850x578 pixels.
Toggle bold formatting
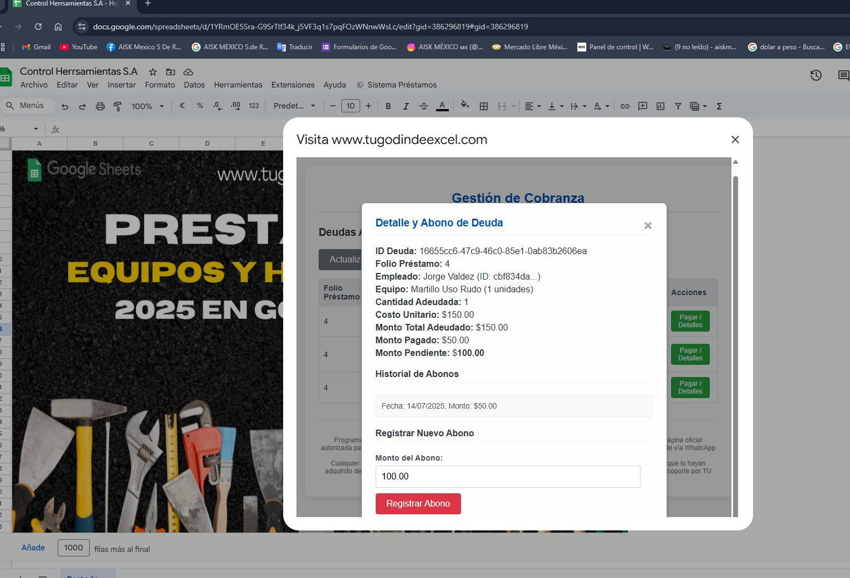[x=388, y=106]
